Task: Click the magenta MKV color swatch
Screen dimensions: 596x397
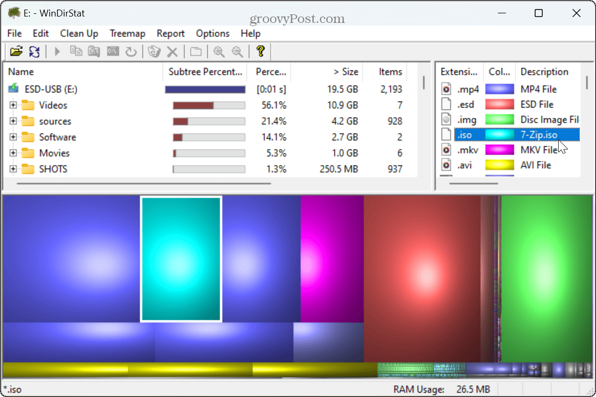Action: (500, 150)
